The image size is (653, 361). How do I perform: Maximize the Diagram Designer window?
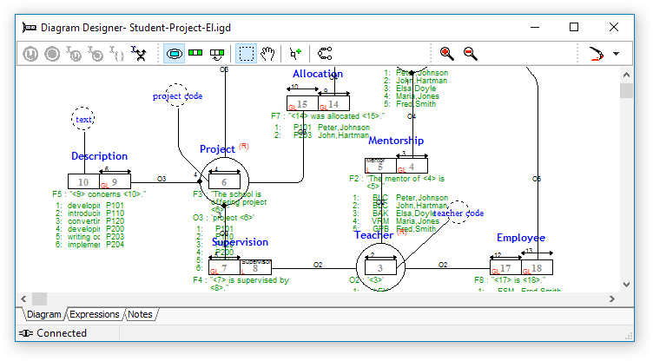(x=574, y=27)
